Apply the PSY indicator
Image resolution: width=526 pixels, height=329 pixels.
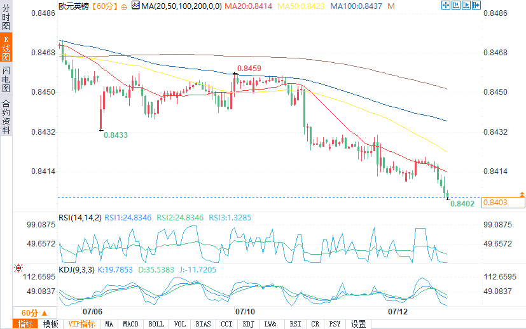[x=335, y=325]
